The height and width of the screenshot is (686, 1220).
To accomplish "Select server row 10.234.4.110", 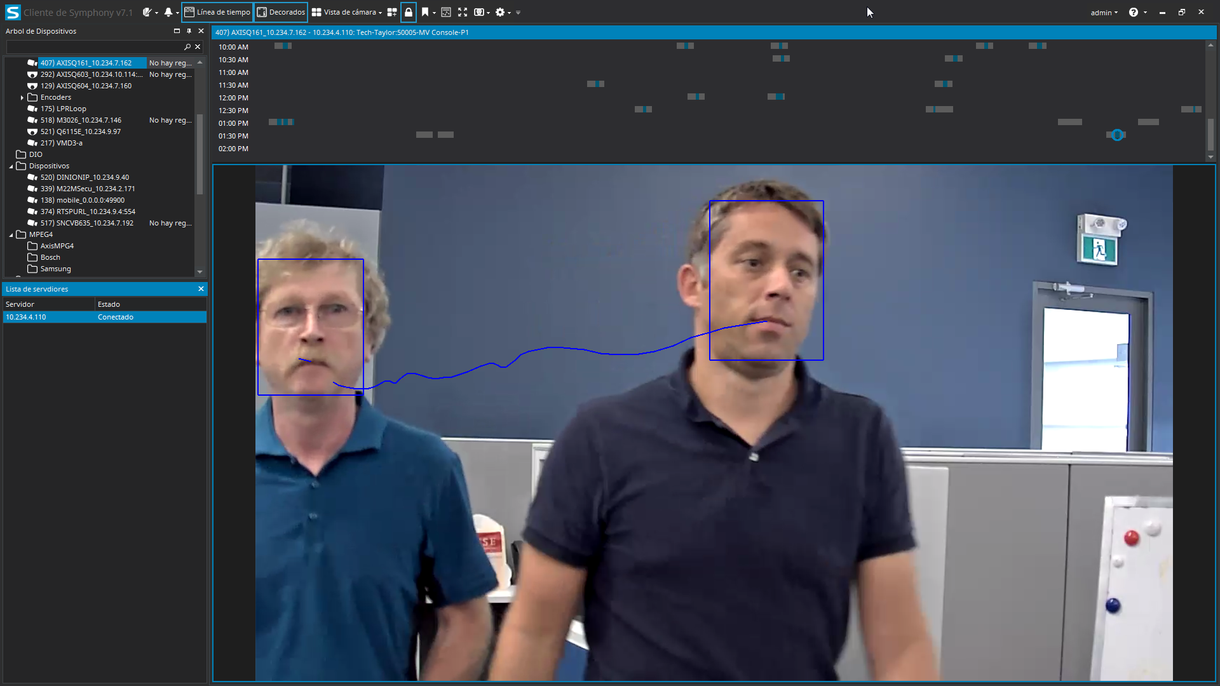I will (105, 317).
